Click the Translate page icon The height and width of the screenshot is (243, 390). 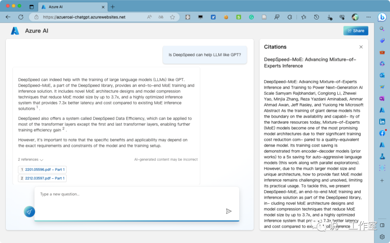pyautogui.click(x=161, y=17)
